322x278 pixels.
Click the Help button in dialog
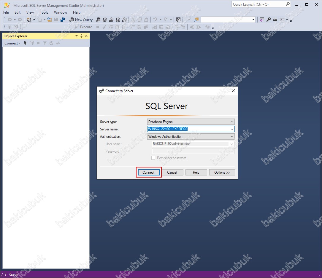(x=196, y=172)
